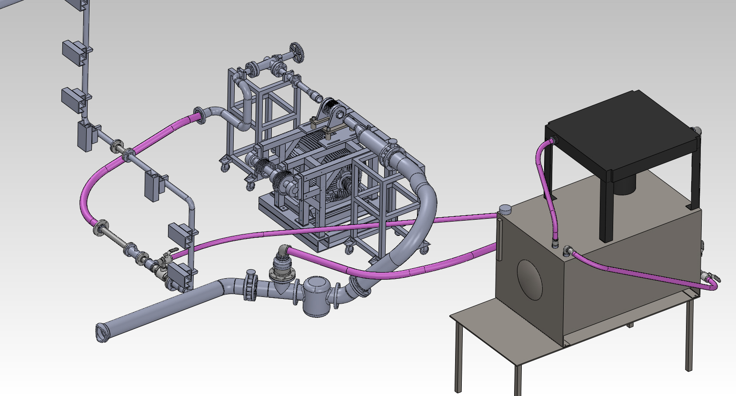Select the handwheel on the top gate valve

click(298, 52)
